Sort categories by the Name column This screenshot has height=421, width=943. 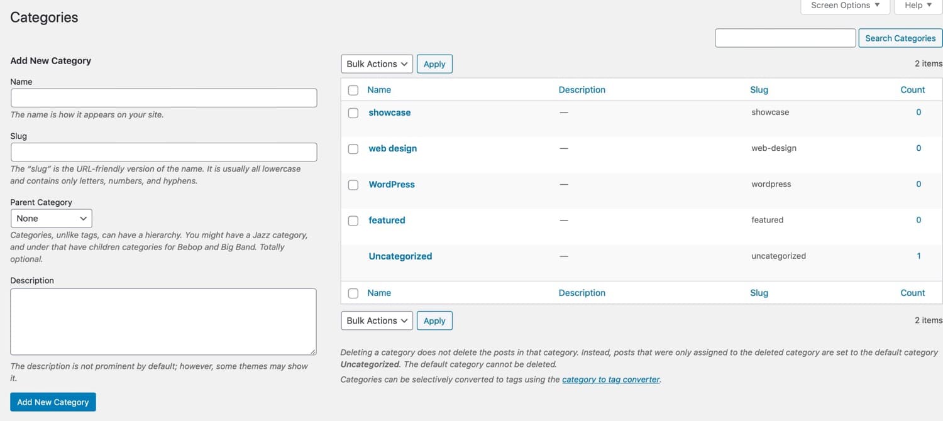378,90
